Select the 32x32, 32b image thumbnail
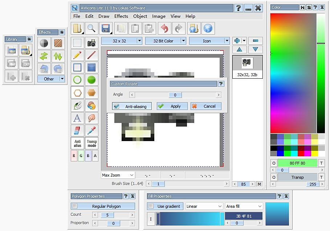This screenshot has height=231, width=330. [248, 67]
